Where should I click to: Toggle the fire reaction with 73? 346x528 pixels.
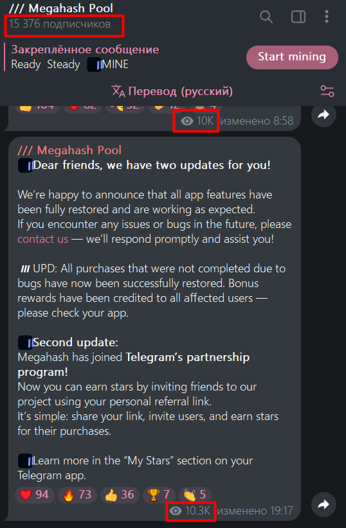[78, 495]
